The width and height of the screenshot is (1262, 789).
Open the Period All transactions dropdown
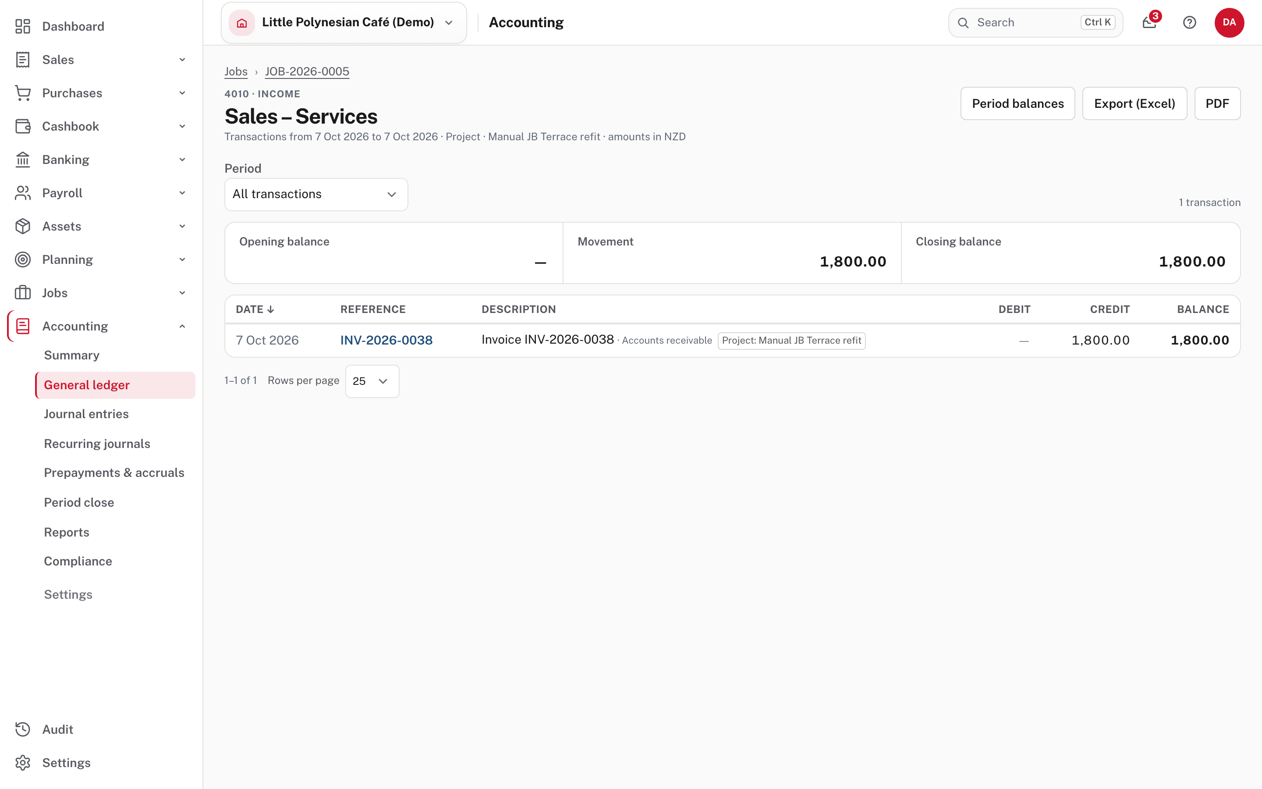coord(316,194)
